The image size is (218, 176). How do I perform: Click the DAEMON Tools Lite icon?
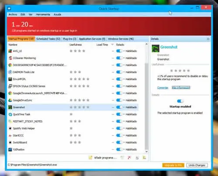(10, 72)
